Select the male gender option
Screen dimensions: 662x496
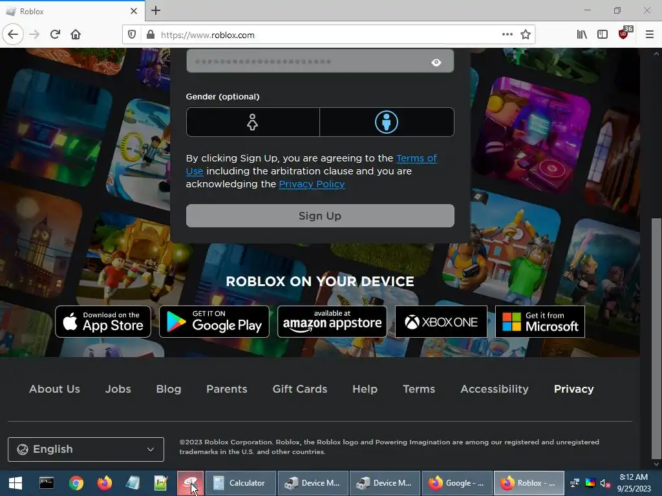point(387,122)
